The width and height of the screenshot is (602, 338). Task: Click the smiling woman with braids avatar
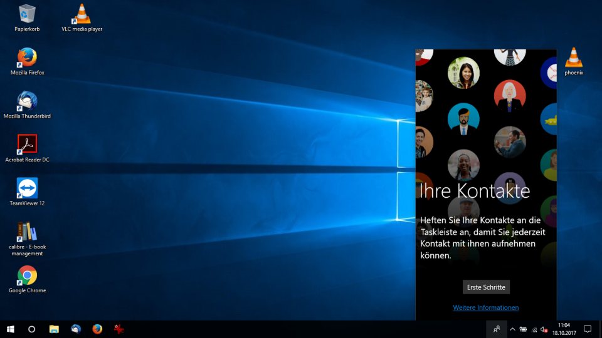pos(463,165)
